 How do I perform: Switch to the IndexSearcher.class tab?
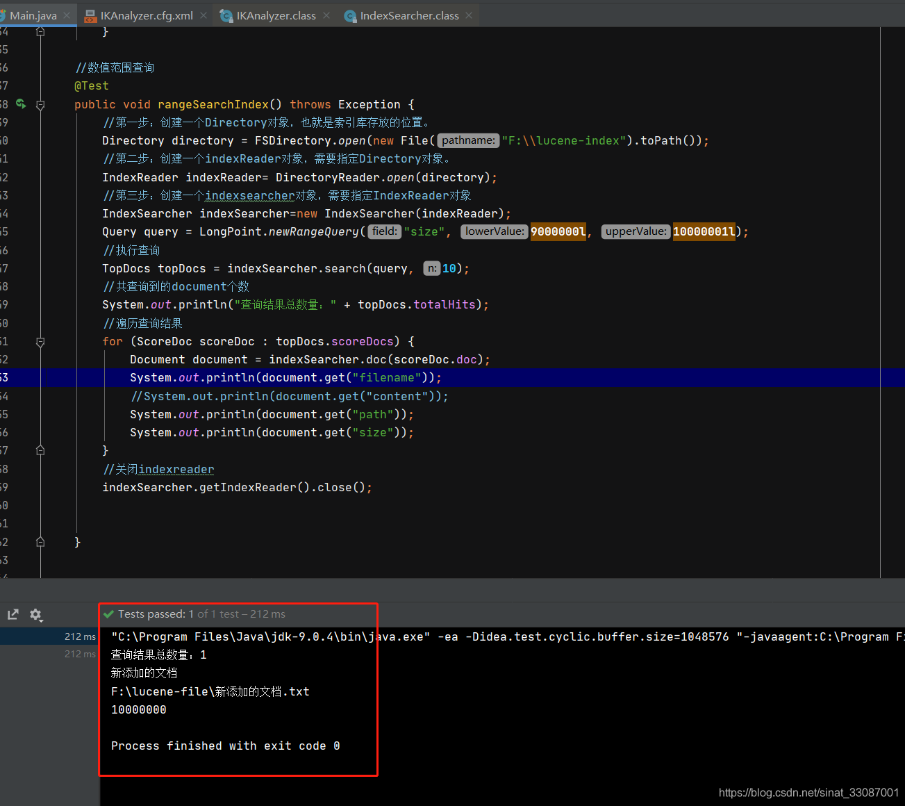(409, 15)
